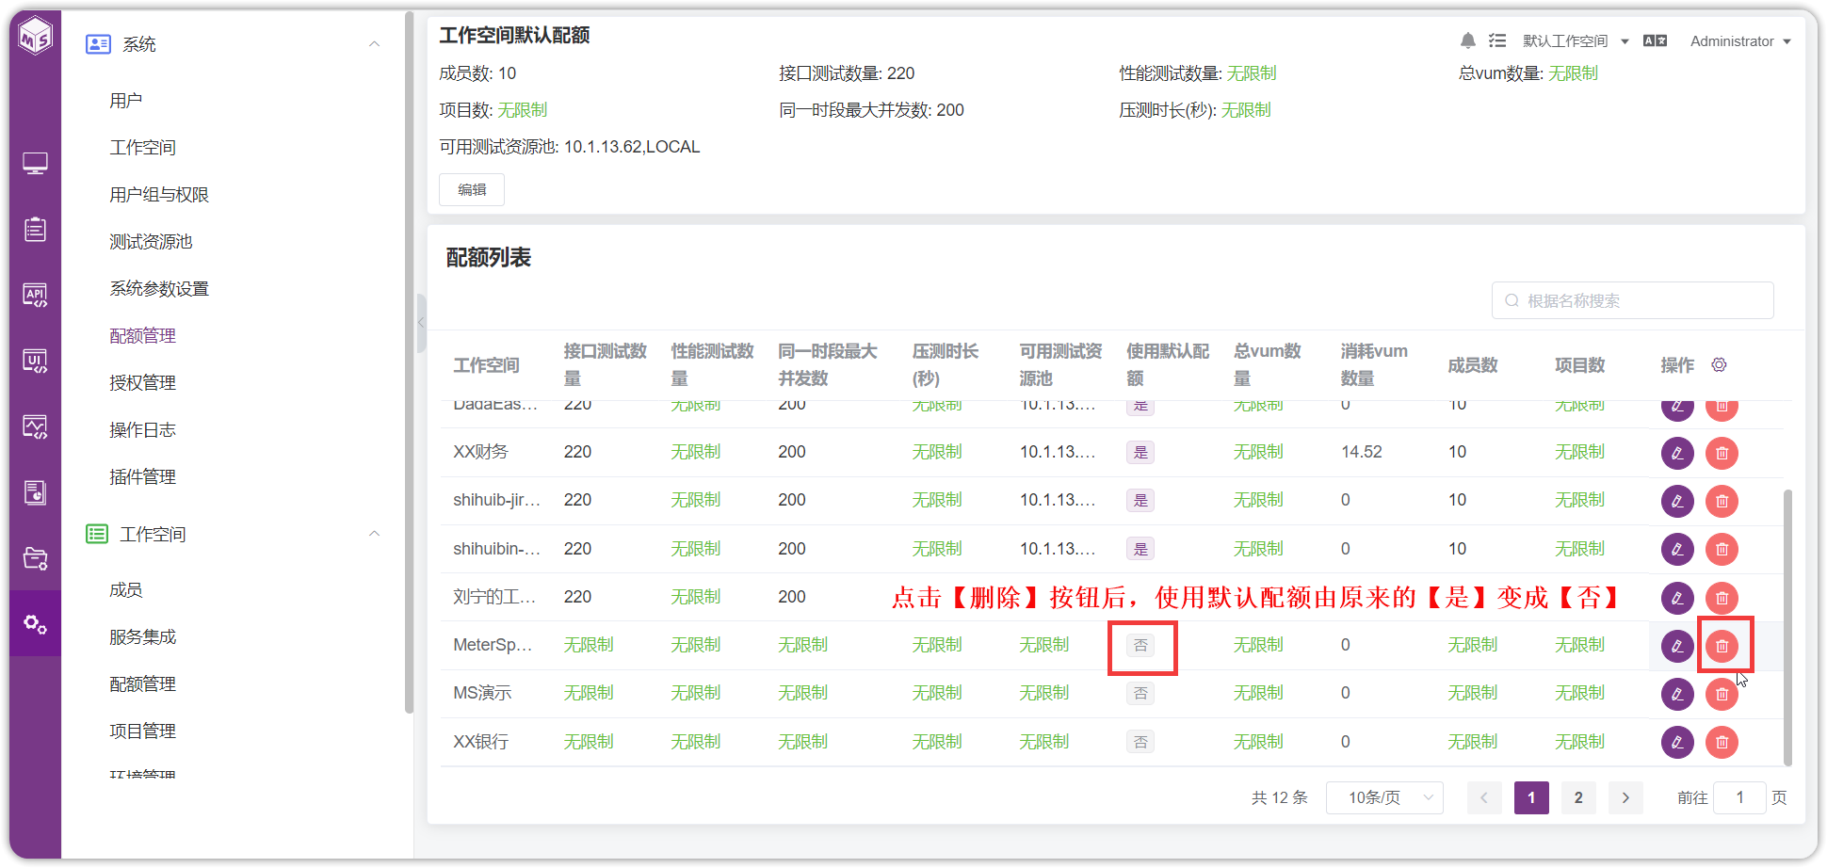Open table column settings gear
The image size is (1827, 868).
(x=1719, y=364)
